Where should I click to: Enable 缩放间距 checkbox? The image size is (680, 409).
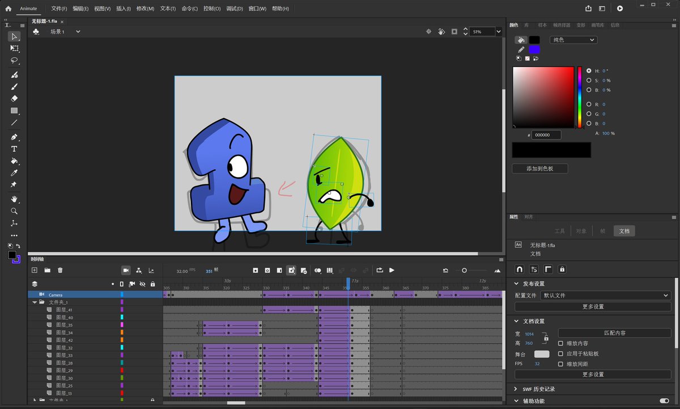[560, 364]
